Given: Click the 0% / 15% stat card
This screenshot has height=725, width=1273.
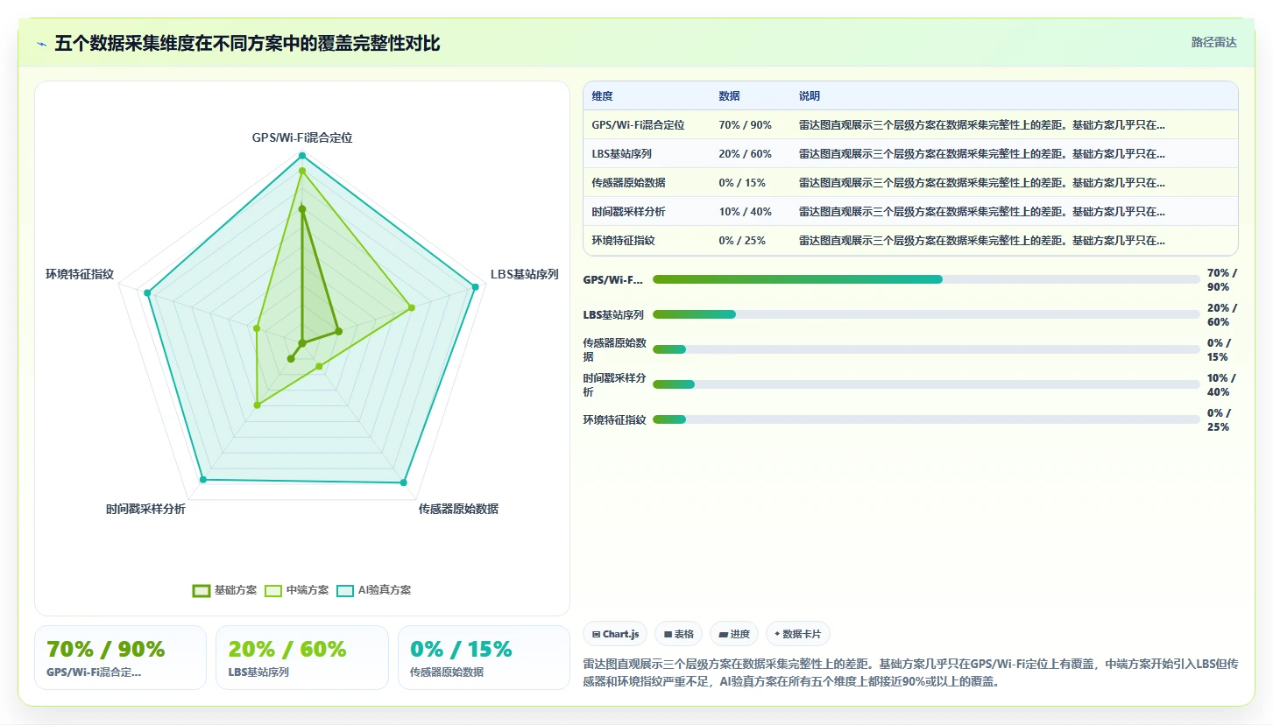Looking at the screenshot, I should tap(484, 658).
